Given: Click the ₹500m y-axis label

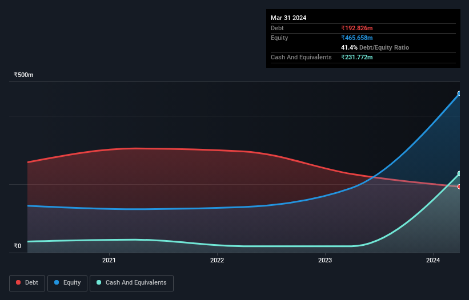Looking at the screenshot, I should click(x=23, y=75).
